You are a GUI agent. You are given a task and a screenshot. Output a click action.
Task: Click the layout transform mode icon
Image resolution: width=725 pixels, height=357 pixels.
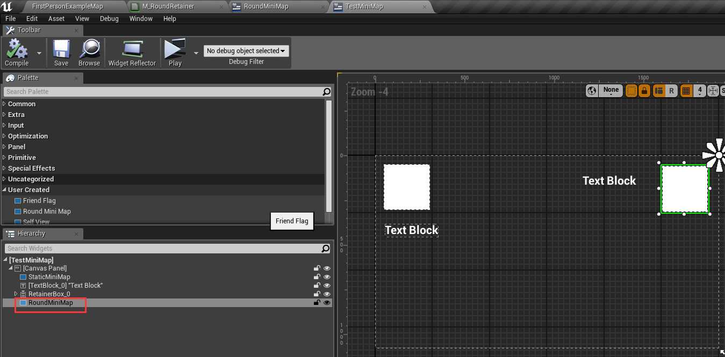pyautogui.click(x=659, y=91)
